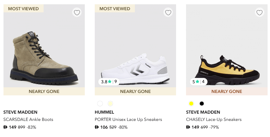
Task: Click Nearly Gone label under Chasely sneakers
Action: click(x=227, y=92)
